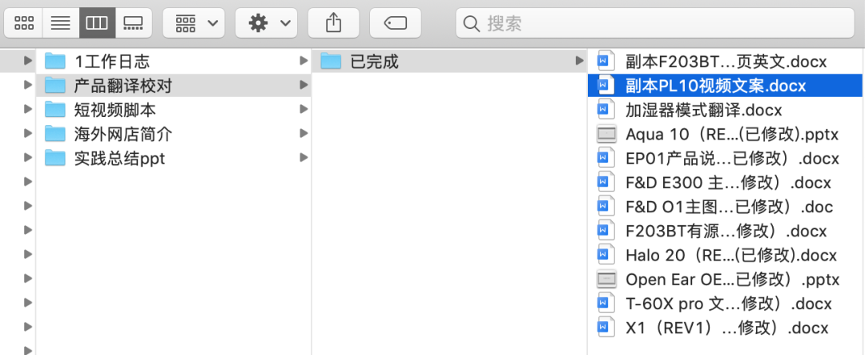This screenshot has width=865, height=355.
Task: Click document icon of 副本F203BT file
Action: (605, 61)
